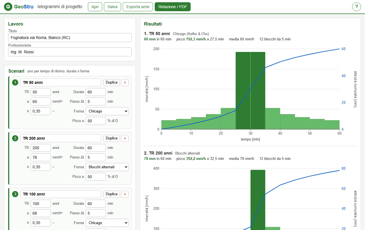
Task: Click the scenario number 3 badge
Action: click(x=15, y=194)
